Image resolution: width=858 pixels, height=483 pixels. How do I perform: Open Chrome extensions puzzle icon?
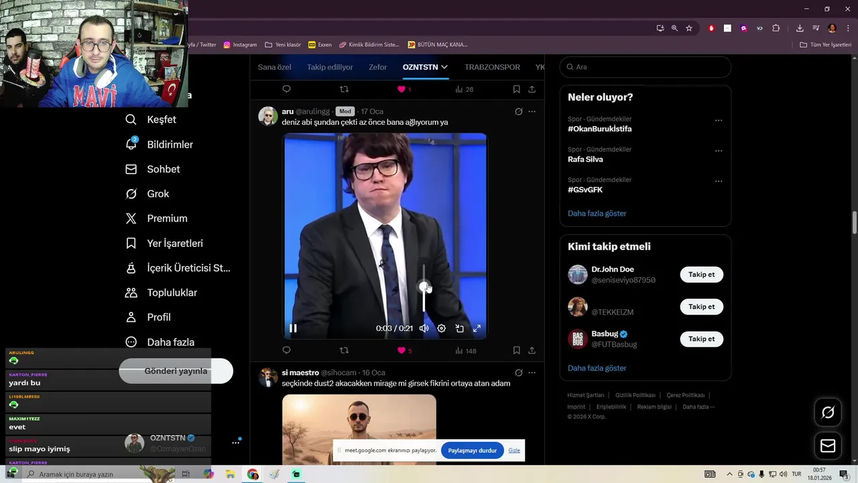pyautogui.click(x=776, y=28)
